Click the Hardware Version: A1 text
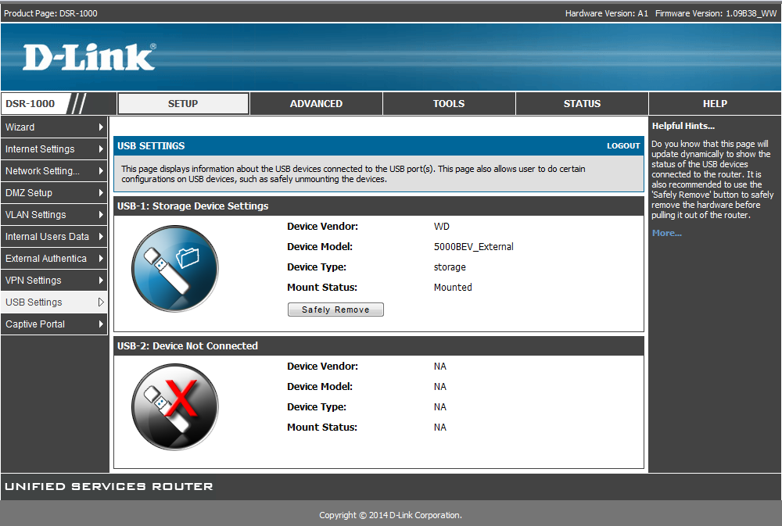782x526 pixels. click(607, 13)
